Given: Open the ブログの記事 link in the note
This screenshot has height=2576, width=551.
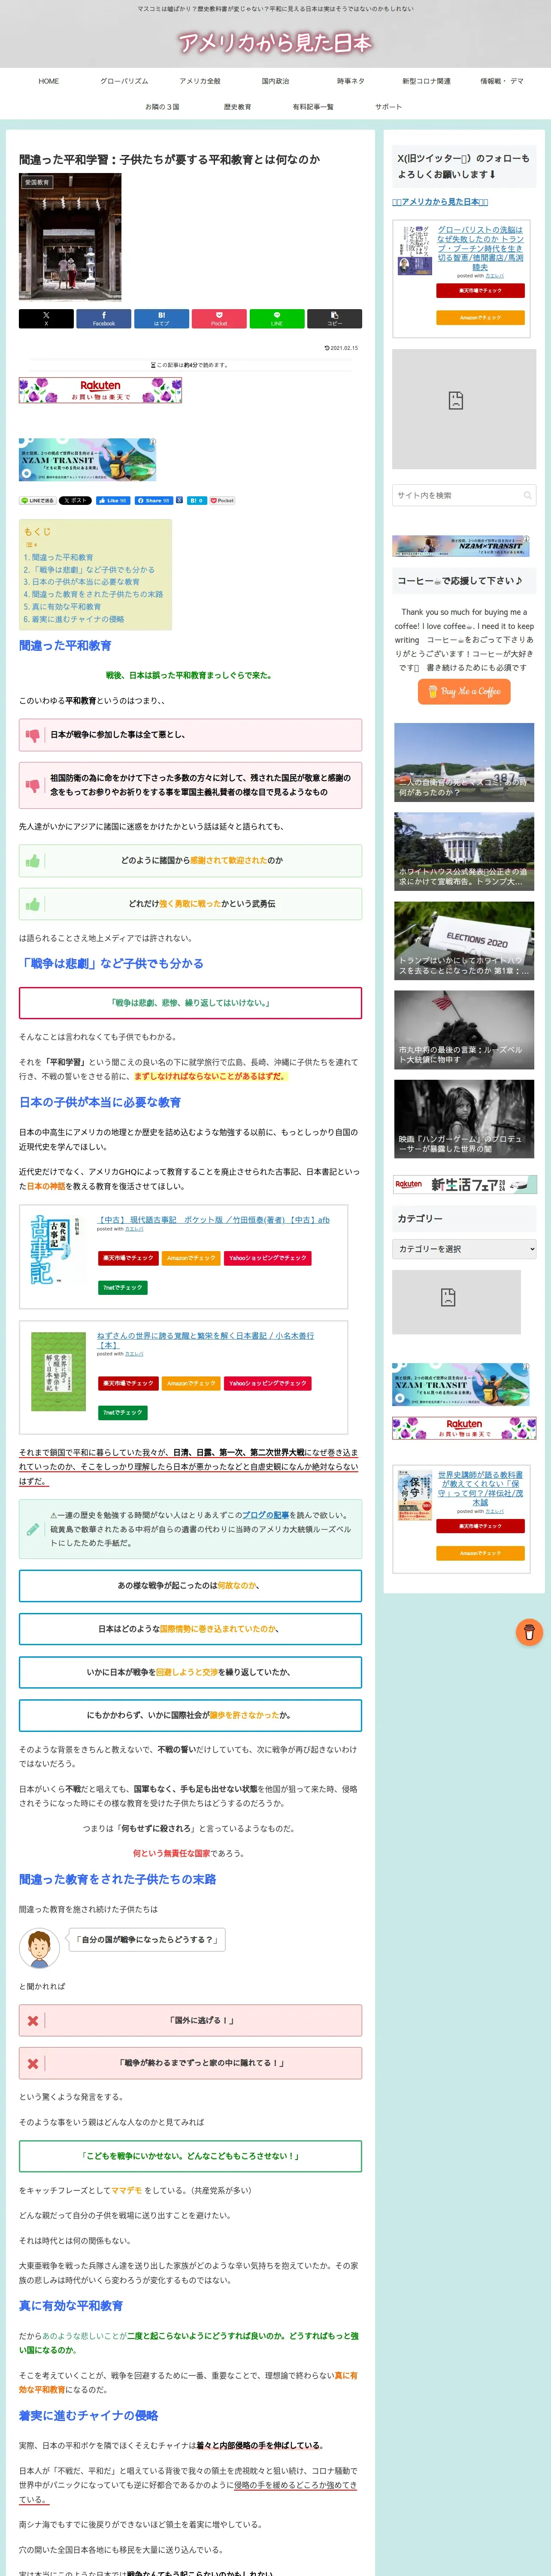Looking at the screenshot, I should pyautogui.click(x=265, y=1515).
